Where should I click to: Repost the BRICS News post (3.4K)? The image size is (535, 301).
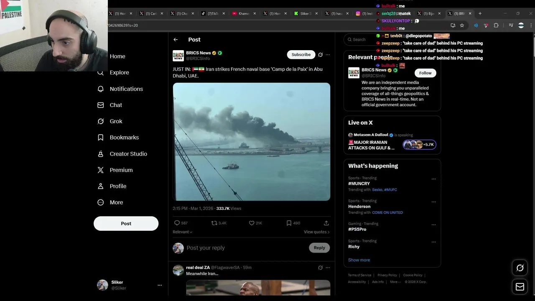(214, 223)
